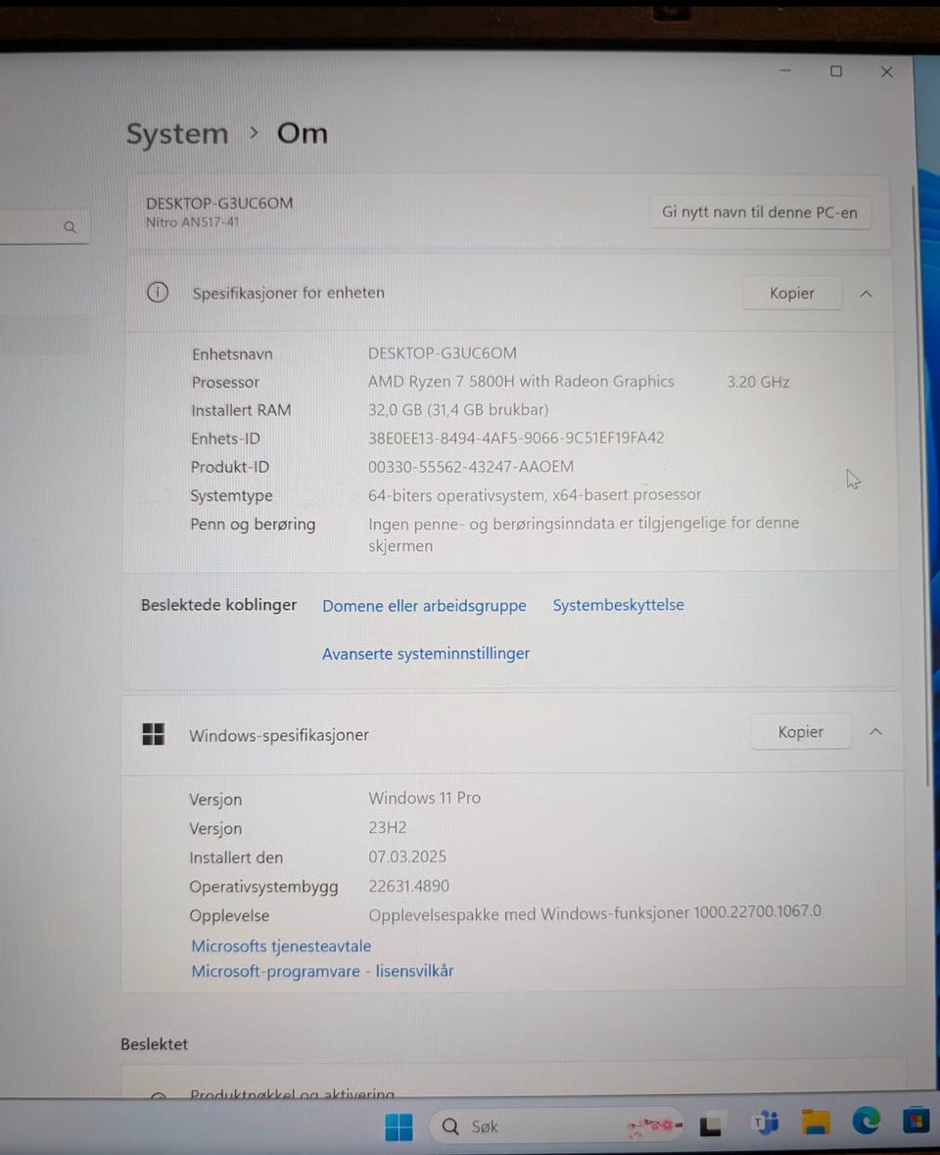Copy device specifications with Kopier
Image resolution: width=940 pixels, height=1155 pixels.
tap(792, 294)
